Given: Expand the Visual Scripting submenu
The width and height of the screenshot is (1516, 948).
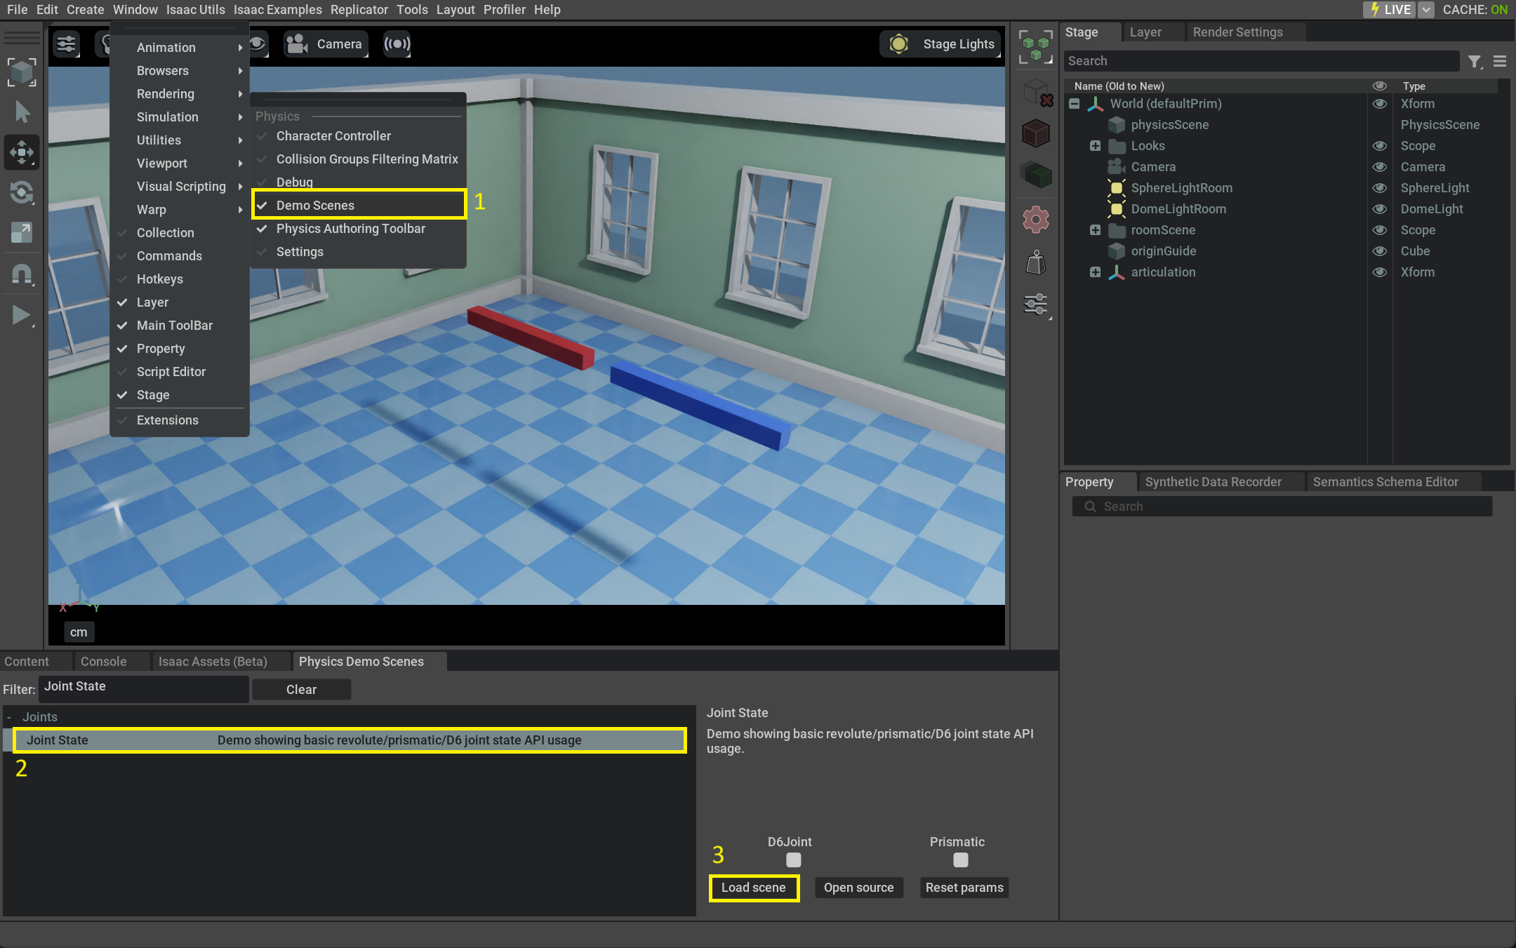Looking at the screenshot, I should click(180, 187).
